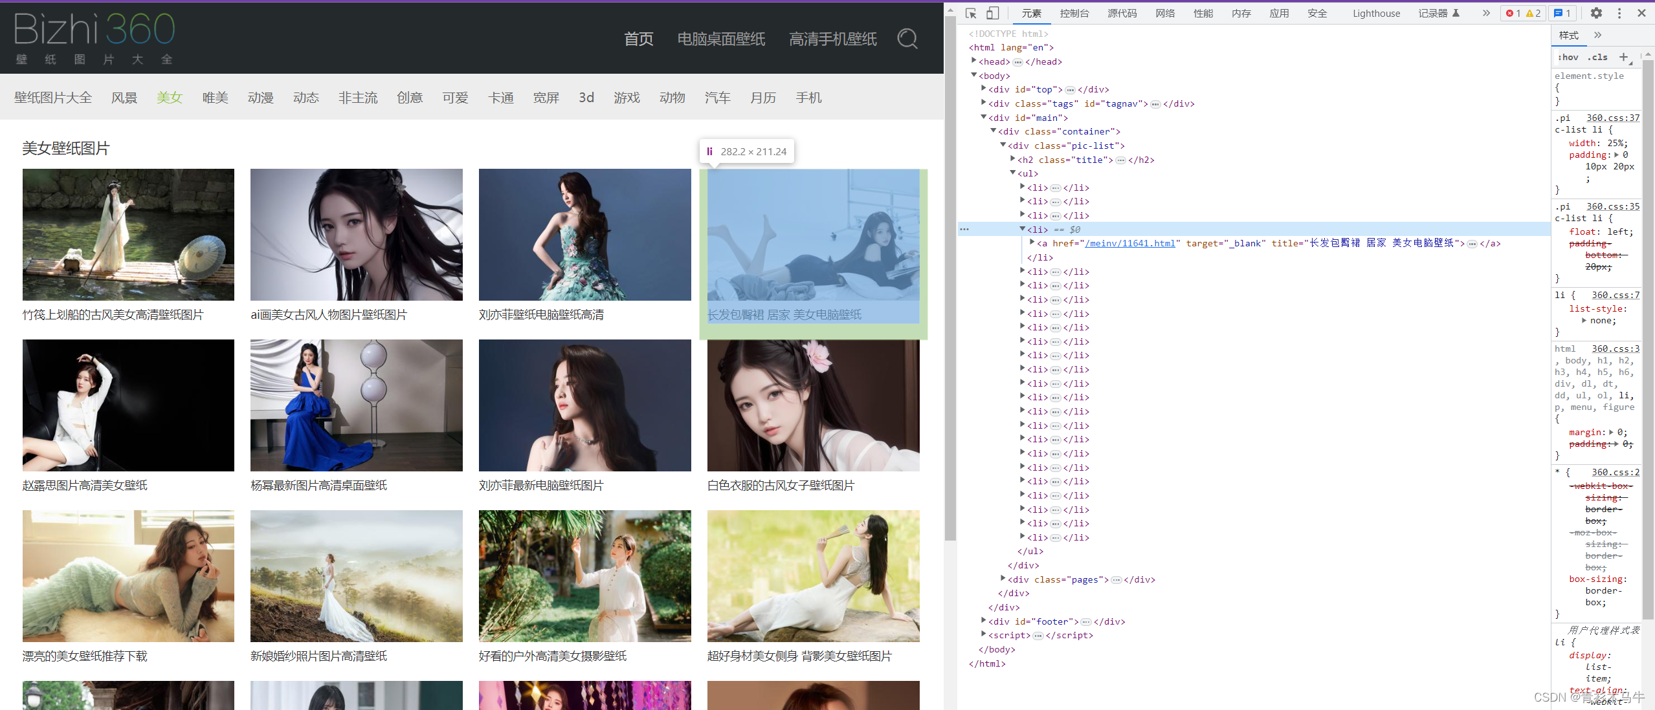
Task: Click the width: 25% style declaration
Action: 1598,143
